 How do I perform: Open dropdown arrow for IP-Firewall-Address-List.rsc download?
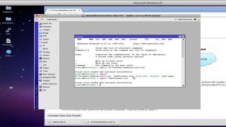coord(121,122)
